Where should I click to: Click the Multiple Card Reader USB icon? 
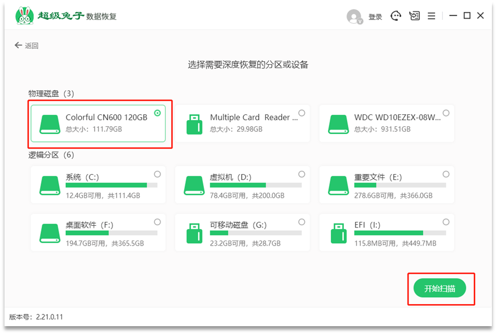(194, 124)
